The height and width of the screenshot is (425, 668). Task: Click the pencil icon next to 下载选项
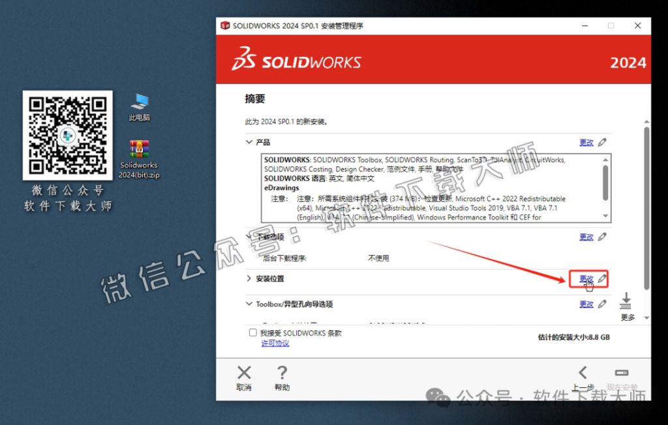pyautogui.click(x=601, y=236)
